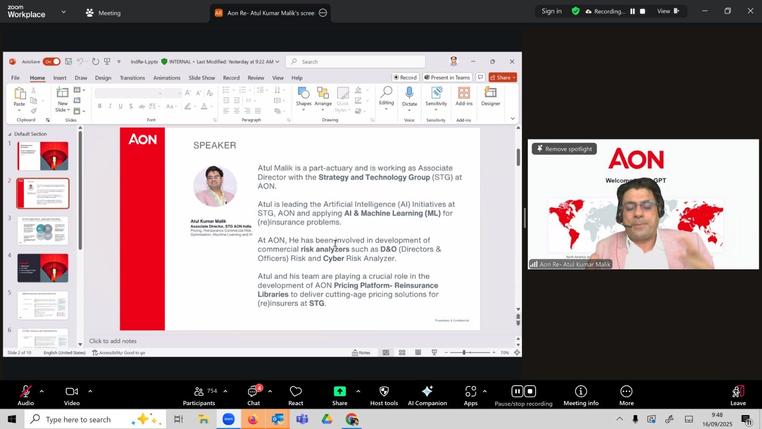Expand audio options arrow next to Audio
This screenshot has width=762, height=429.
coord(42,391)
